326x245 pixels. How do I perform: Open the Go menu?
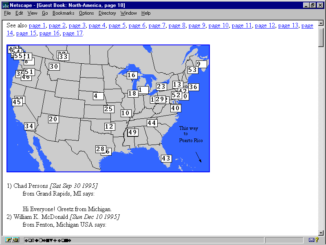pyautogui.click(x=45, y=13)
